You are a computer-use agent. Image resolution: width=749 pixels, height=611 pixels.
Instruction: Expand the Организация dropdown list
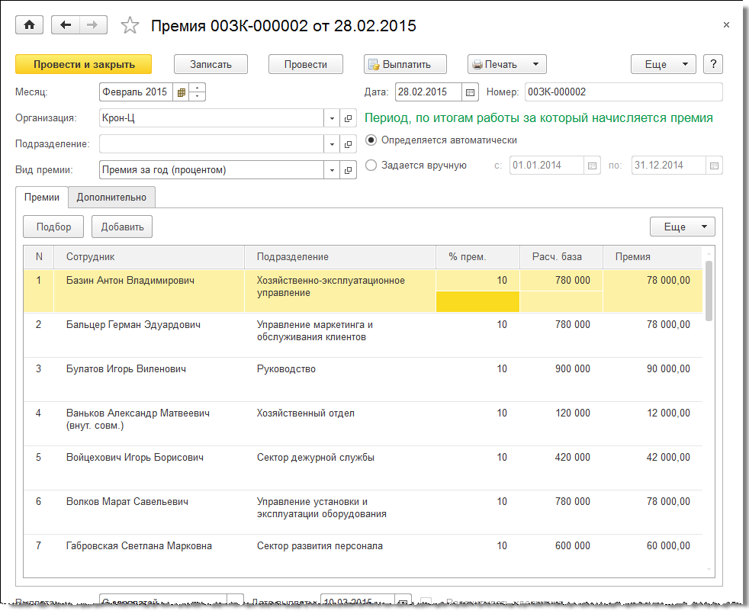click(x=332, y=118)
